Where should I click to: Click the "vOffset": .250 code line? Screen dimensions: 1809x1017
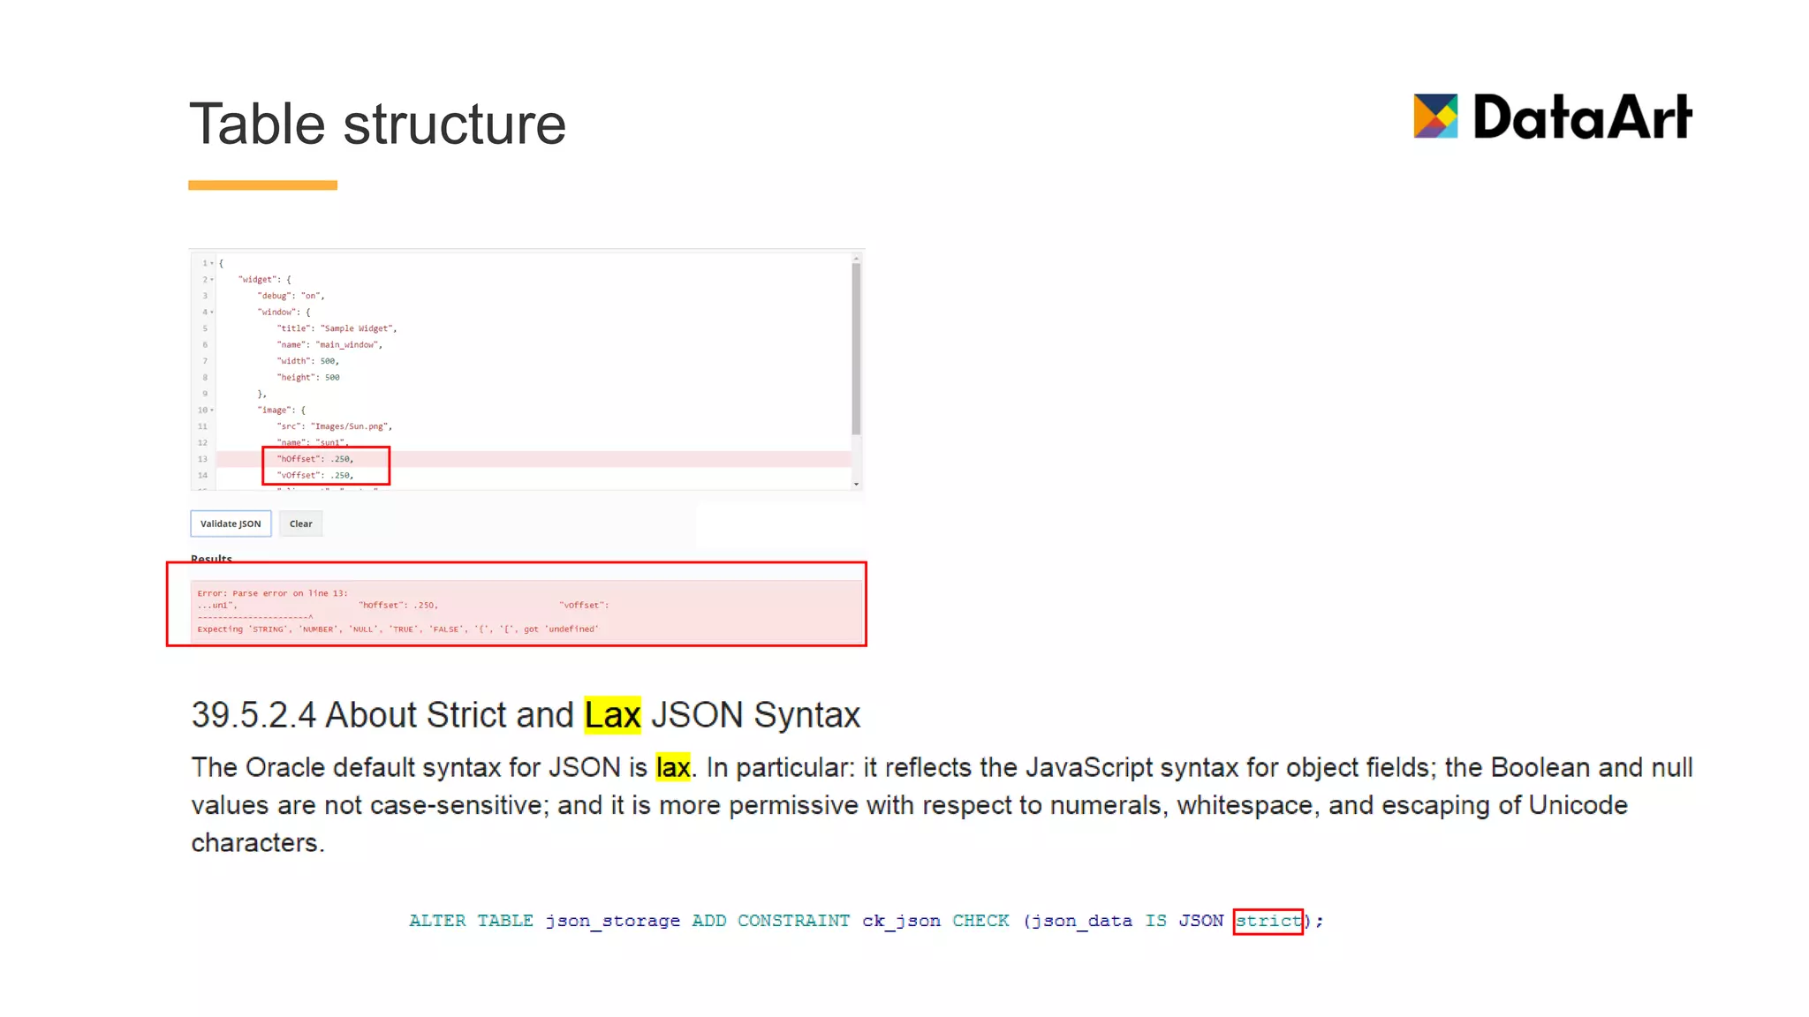pos(315,476)
